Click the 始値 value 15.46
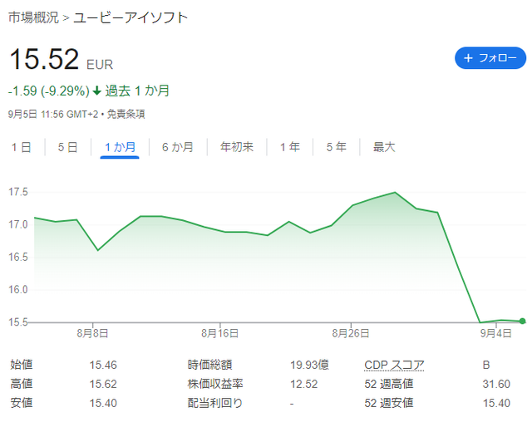This screenshot has height=422, width=532. 103,365
